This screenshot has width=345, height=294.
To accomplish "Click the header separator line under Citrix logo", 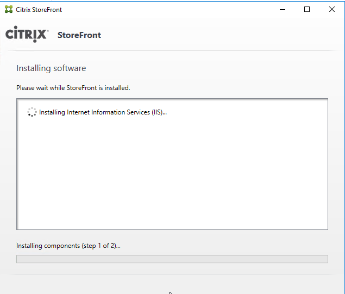I will tap(172, 51).
